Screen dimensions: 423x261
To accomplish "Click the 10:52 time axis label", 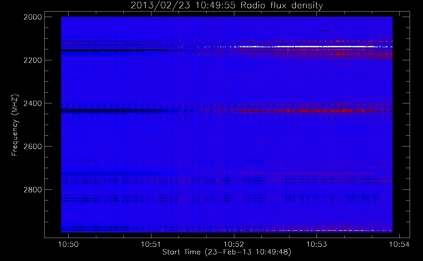I will coord(234,245).
